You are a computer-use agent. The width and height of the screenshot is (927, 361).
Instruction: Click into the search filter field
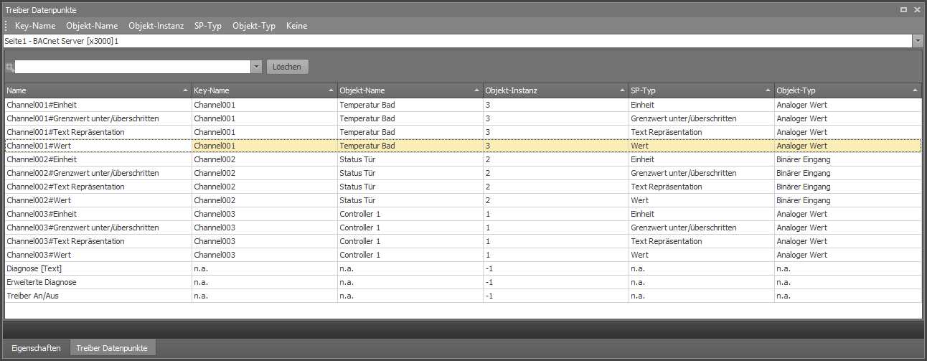(x=133, y=67)
